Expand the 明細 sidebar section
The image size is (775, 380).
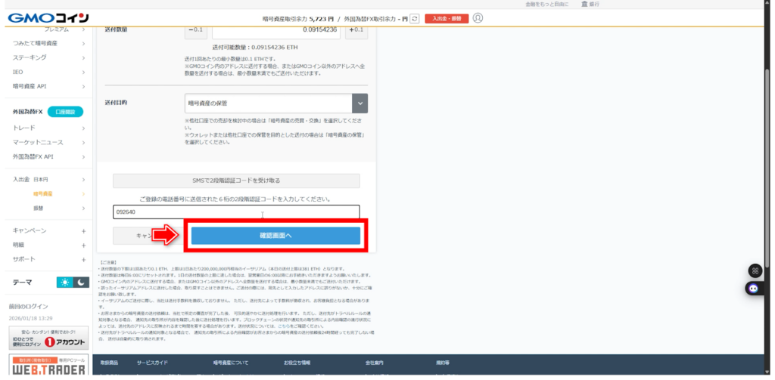(x=48, y=245)
